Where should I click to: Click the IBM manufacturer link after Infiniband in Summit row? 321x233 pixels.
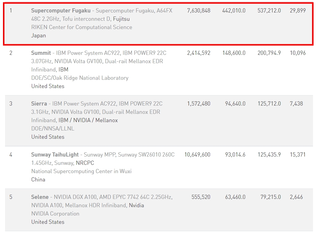coord(64,70)
